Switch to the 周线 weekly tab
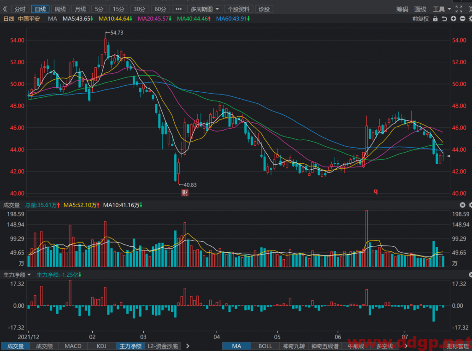The image size is (472, 351). [x=60, y=9]
